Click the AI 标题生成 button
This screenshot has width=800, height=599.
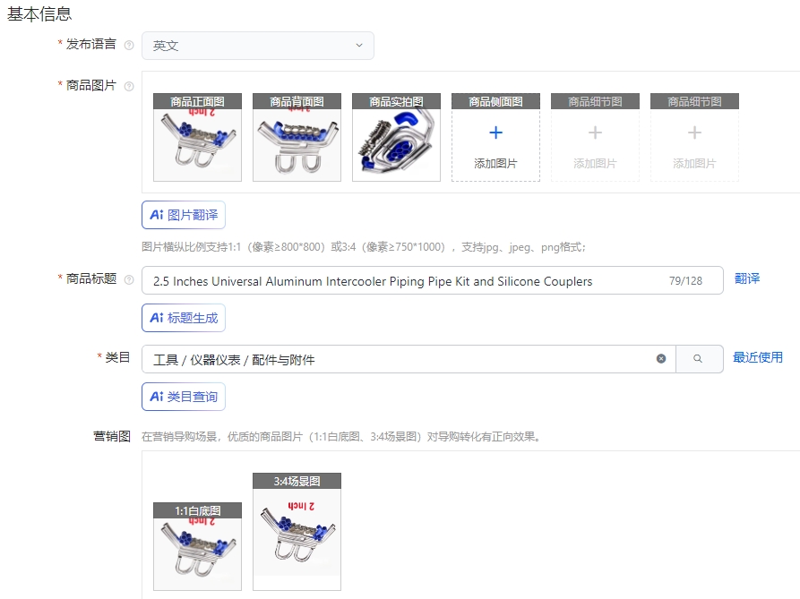click(184, 318)
